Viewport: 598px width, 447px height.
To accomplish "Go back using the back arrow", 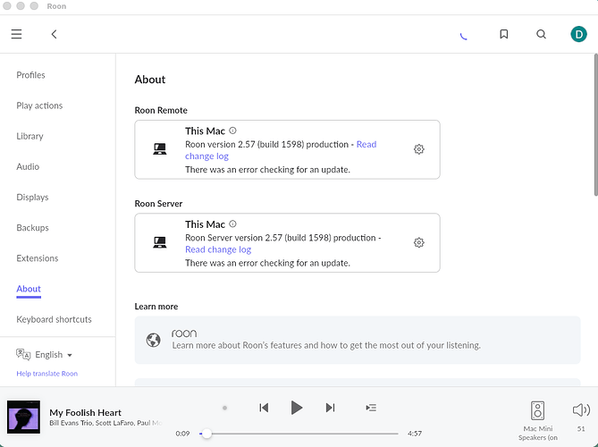I will pos(55,34).
